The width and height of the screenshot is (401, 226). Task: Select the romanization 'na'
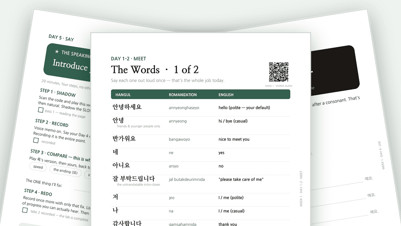[x=171, y=211]
